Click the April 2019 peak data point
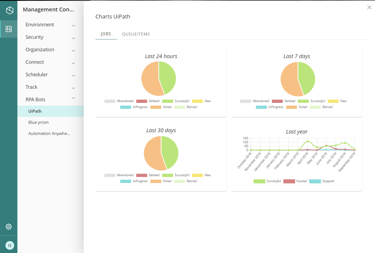 click(308, 141)
